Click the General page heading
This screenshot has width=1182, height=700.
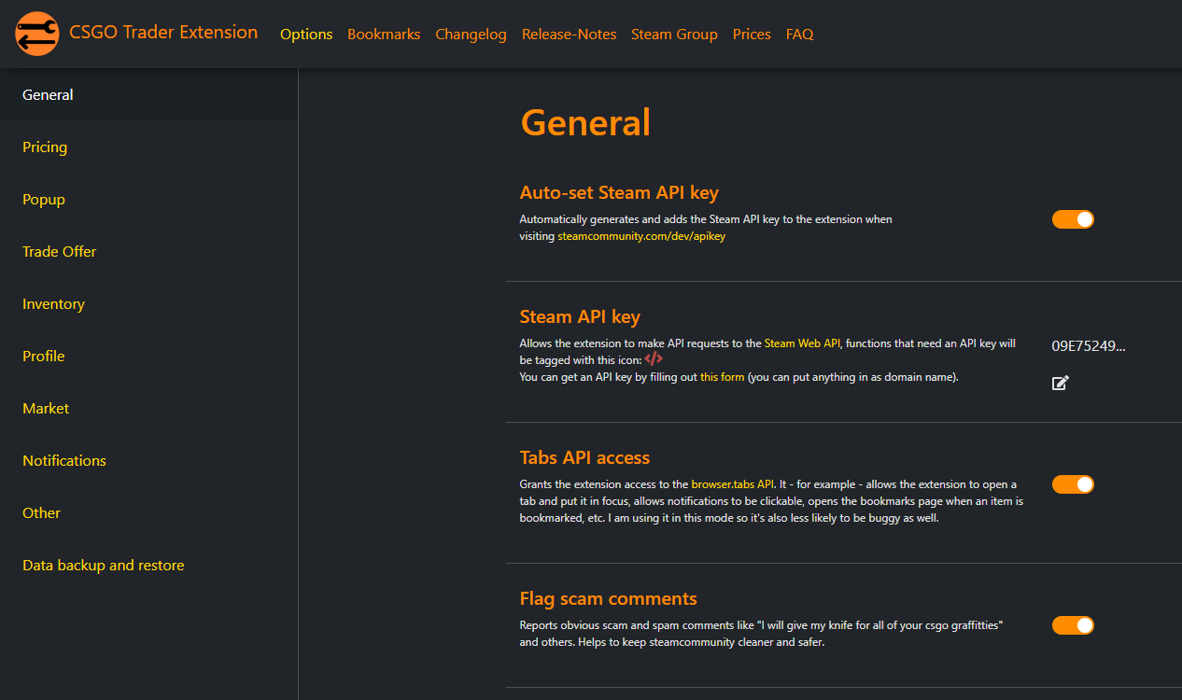coord(585,123)
